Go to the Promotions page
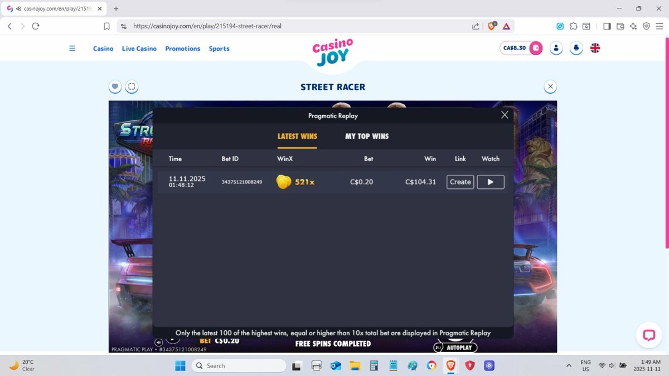 [182, 48]
